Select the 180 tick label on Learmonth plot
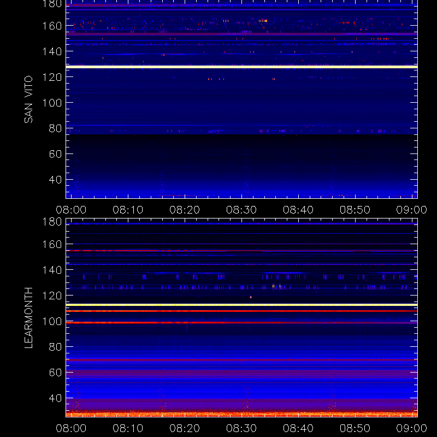The width and height of the screenshot is (437, 437). 52,222
